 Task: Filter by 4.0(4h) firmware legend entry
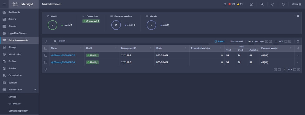130,25
